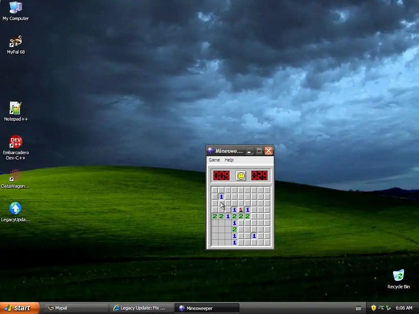Click the Minesweeper title bar mine icon
The width and height of the screenshot is (419, 314).
pyautogui.click(x=211, y=151)
